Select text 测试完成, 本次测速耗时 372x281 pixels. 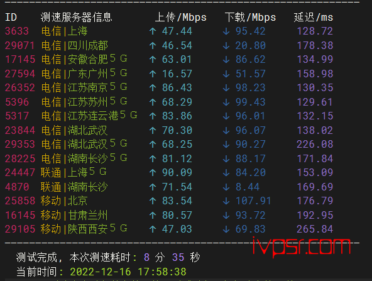pyautogui.click(x=74, y=257)
